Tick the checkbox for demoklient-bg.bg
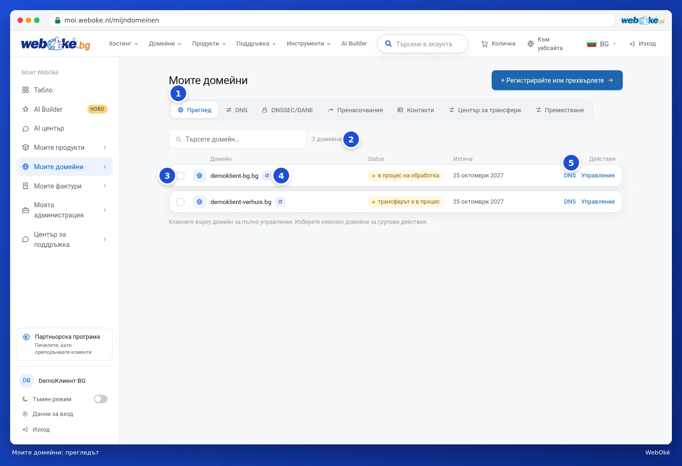The width and height of the screenshot is (682, 466). pos(181,176)
